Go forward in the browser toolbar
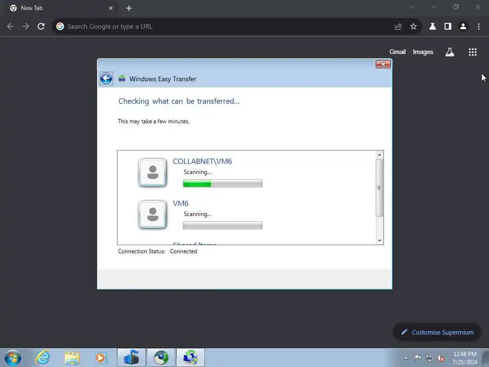The height and width of the screenshot is (367, 489). coord(26,27)
